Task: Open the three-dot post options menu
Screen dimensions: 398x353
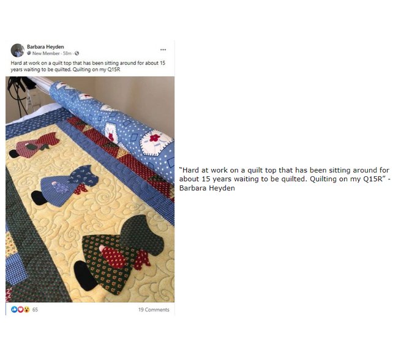Action: click(163, 50)
